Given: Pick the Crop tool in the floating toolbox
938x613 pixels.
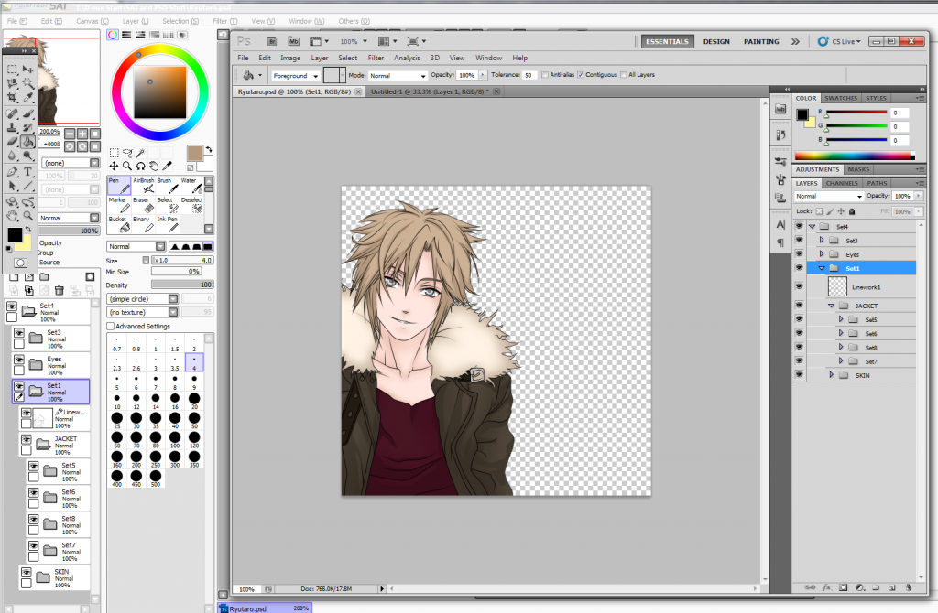Looking at the screenshot, I should 12,96.
